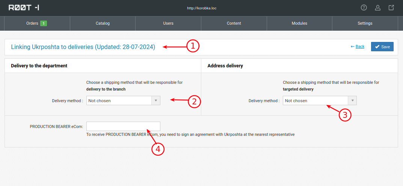Click 'Address delivery' heading
The width and height of the screenshot is (403, 186).
(225, 66)
